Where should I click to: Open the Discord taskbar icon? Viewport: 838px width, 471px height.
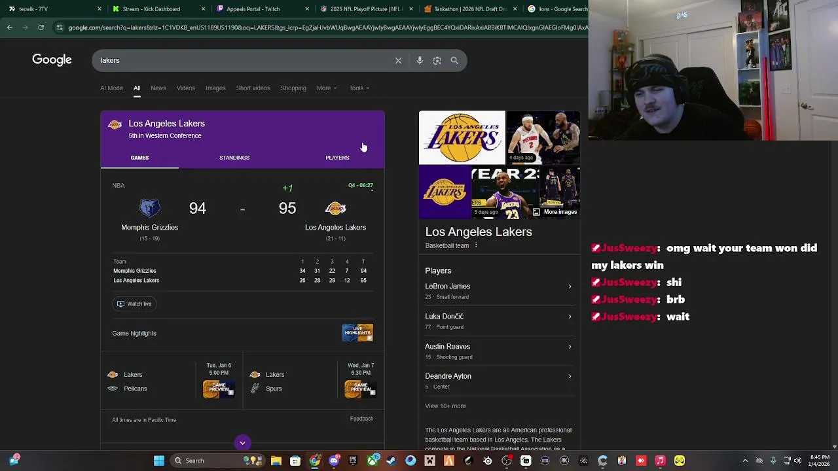(334, 461)
